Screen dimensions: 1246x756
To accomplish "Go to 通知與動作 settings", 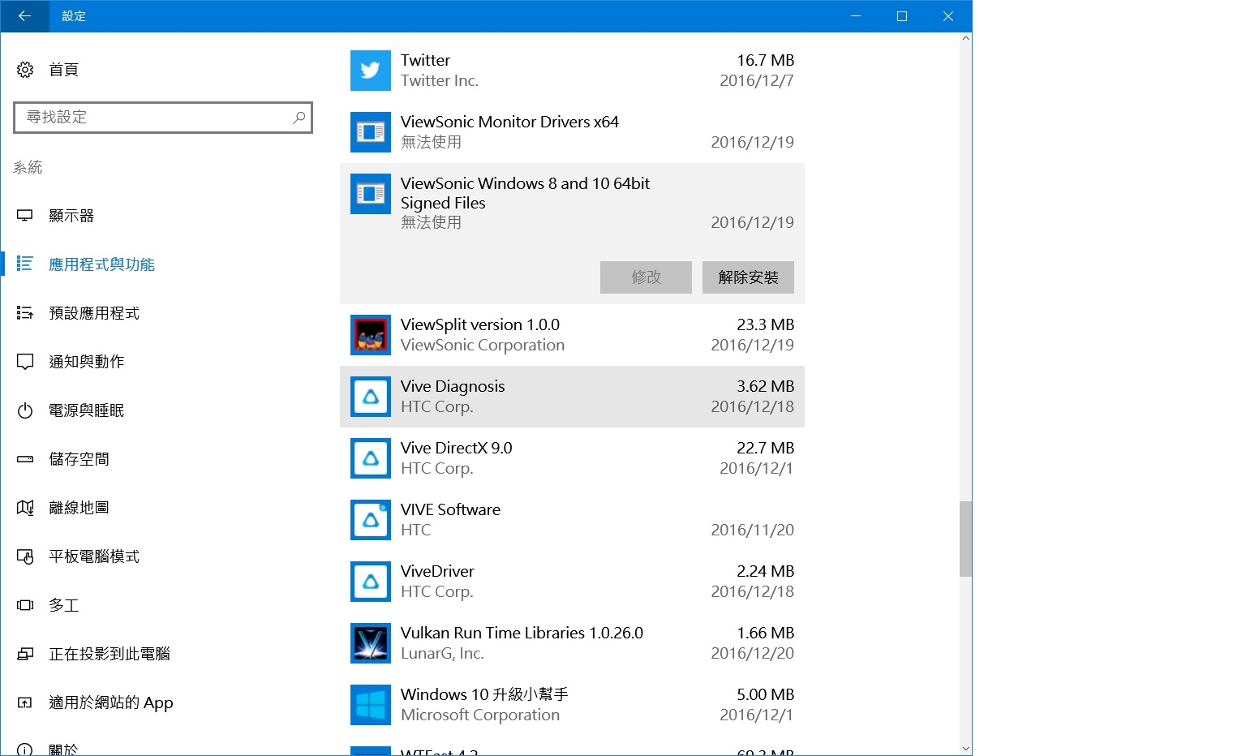I will pos(87,362).
